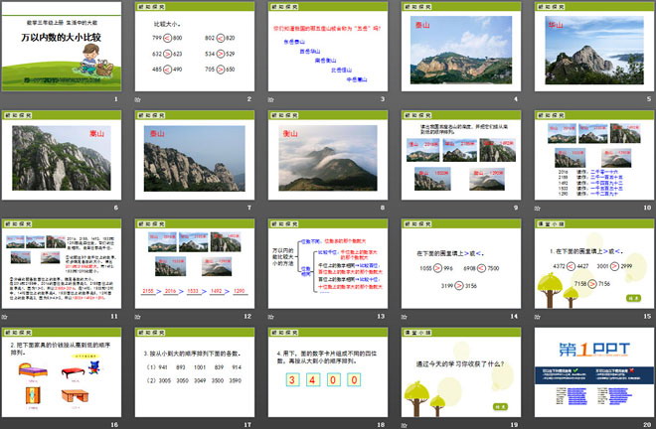Select slide 18 with digit cards 3 4 0 0
The width and height of the screenshot is (656, 429).
pos(328,372)
